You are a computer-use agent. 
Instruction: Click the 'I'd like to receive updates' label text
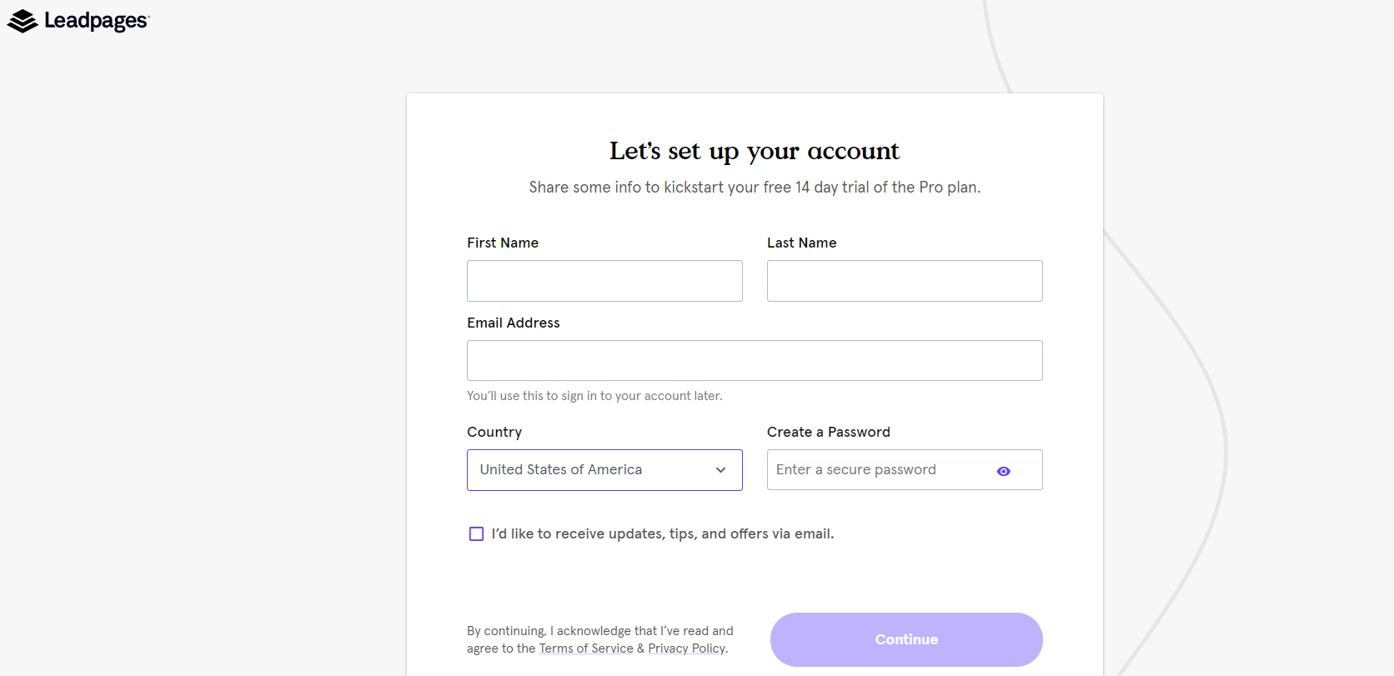click(x=663, y=533)
